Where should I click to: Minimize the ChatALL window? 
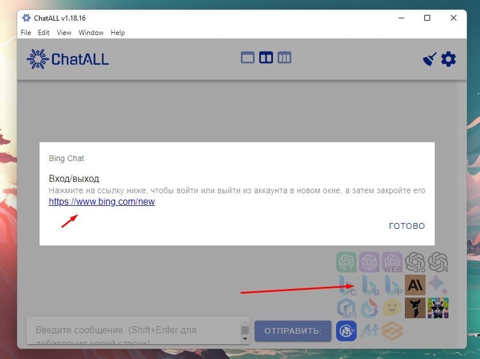[x=401, y=18]
